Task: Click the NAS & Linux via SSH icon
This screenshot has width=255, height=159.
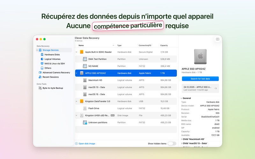Action: (42, 63)
